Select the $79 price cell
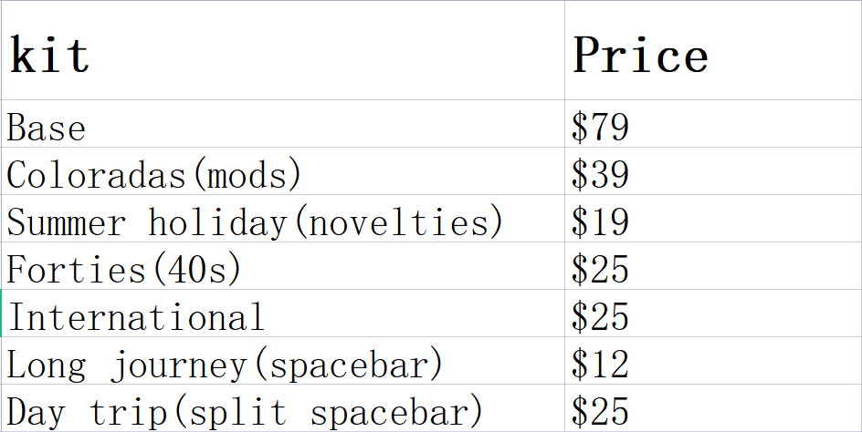This screenshot has height=432, width=862. coord(600,128)
